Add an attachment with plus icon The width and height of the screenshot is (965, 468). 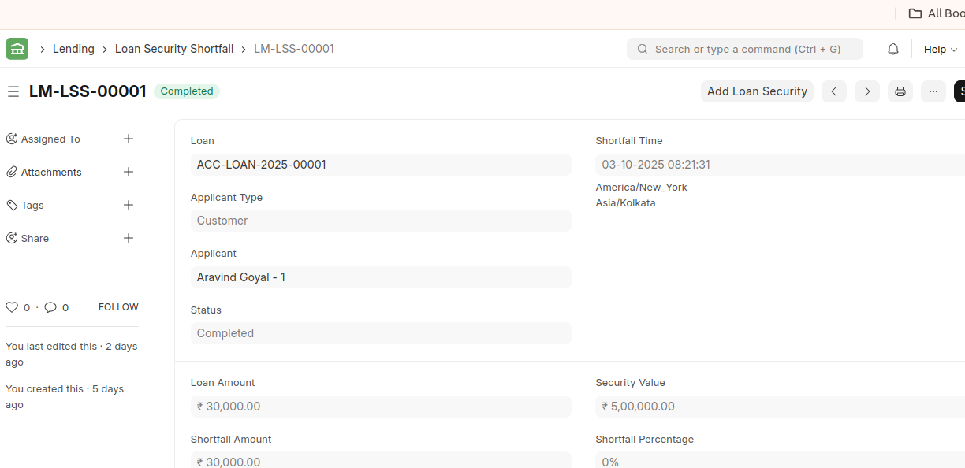pos(129,172)
